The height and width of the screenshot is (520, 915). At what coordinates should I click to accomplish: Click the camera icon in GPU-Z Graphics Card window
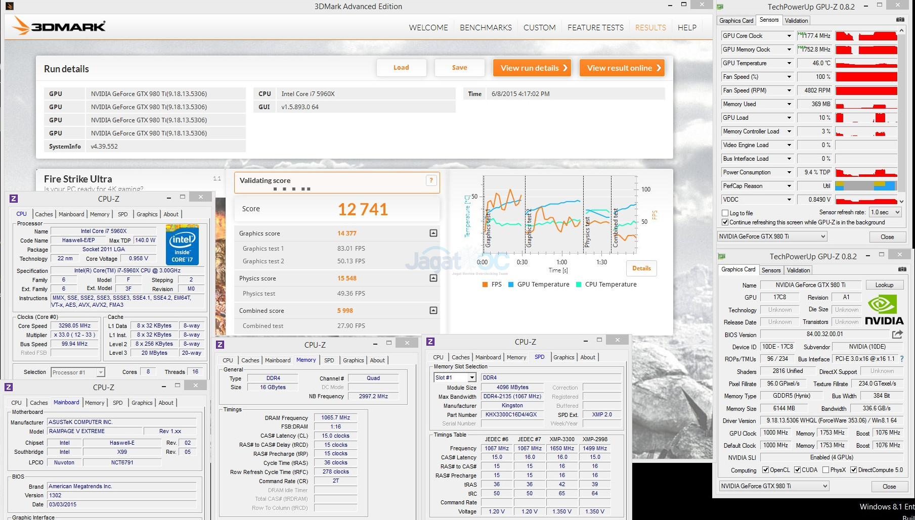coord(902,269)
